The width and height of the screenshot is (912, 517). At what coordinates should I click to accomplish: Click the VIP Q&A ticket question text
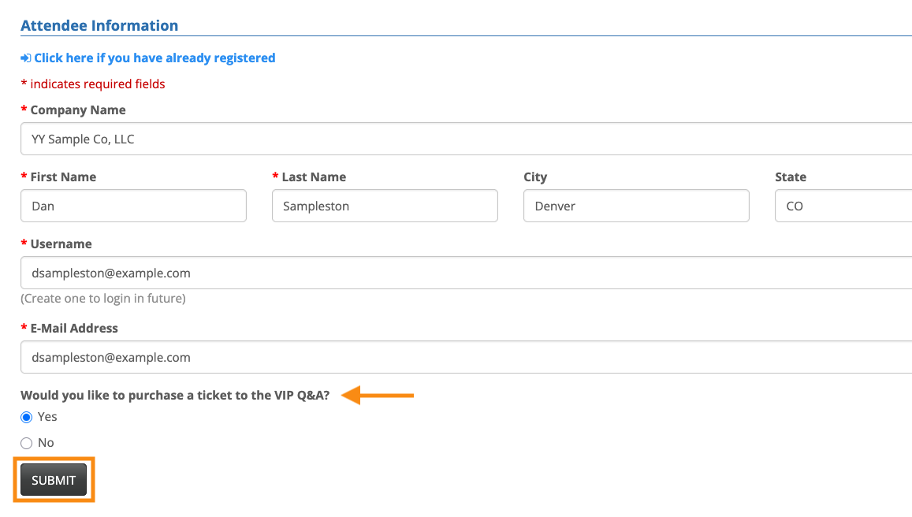(x=175, y=396)
